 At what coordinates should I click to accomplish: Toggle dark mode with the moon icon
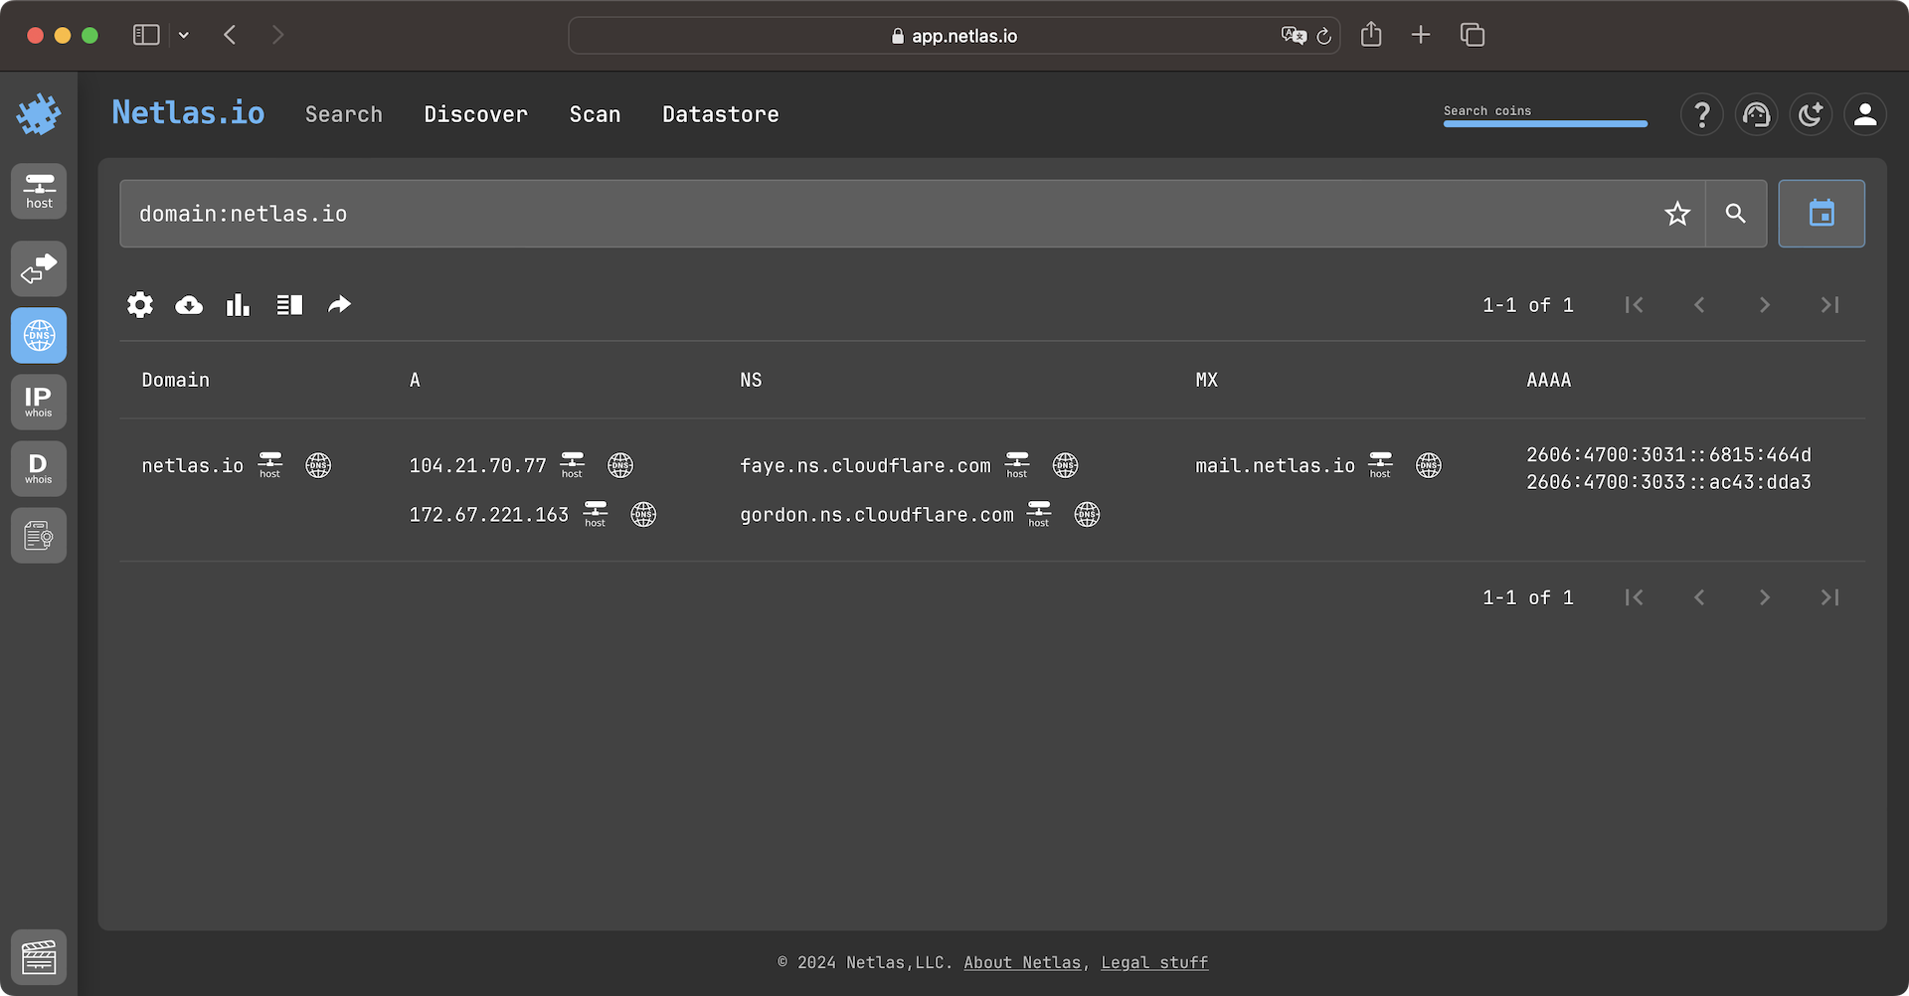click(1811, 114)
